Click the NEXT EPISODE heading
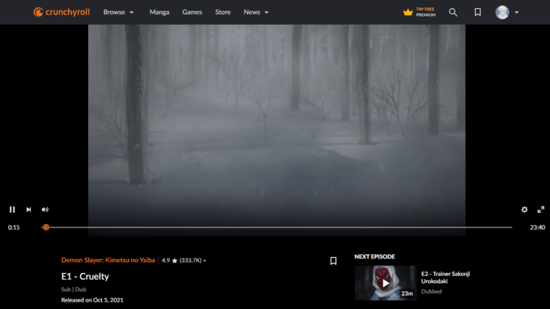 [375, 256]
